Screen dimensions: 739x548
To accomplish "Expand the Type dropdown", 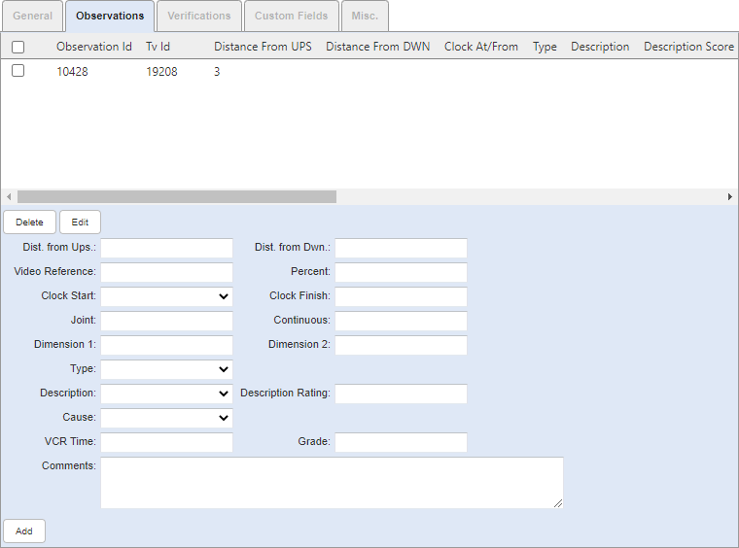I will pos(166,369).
